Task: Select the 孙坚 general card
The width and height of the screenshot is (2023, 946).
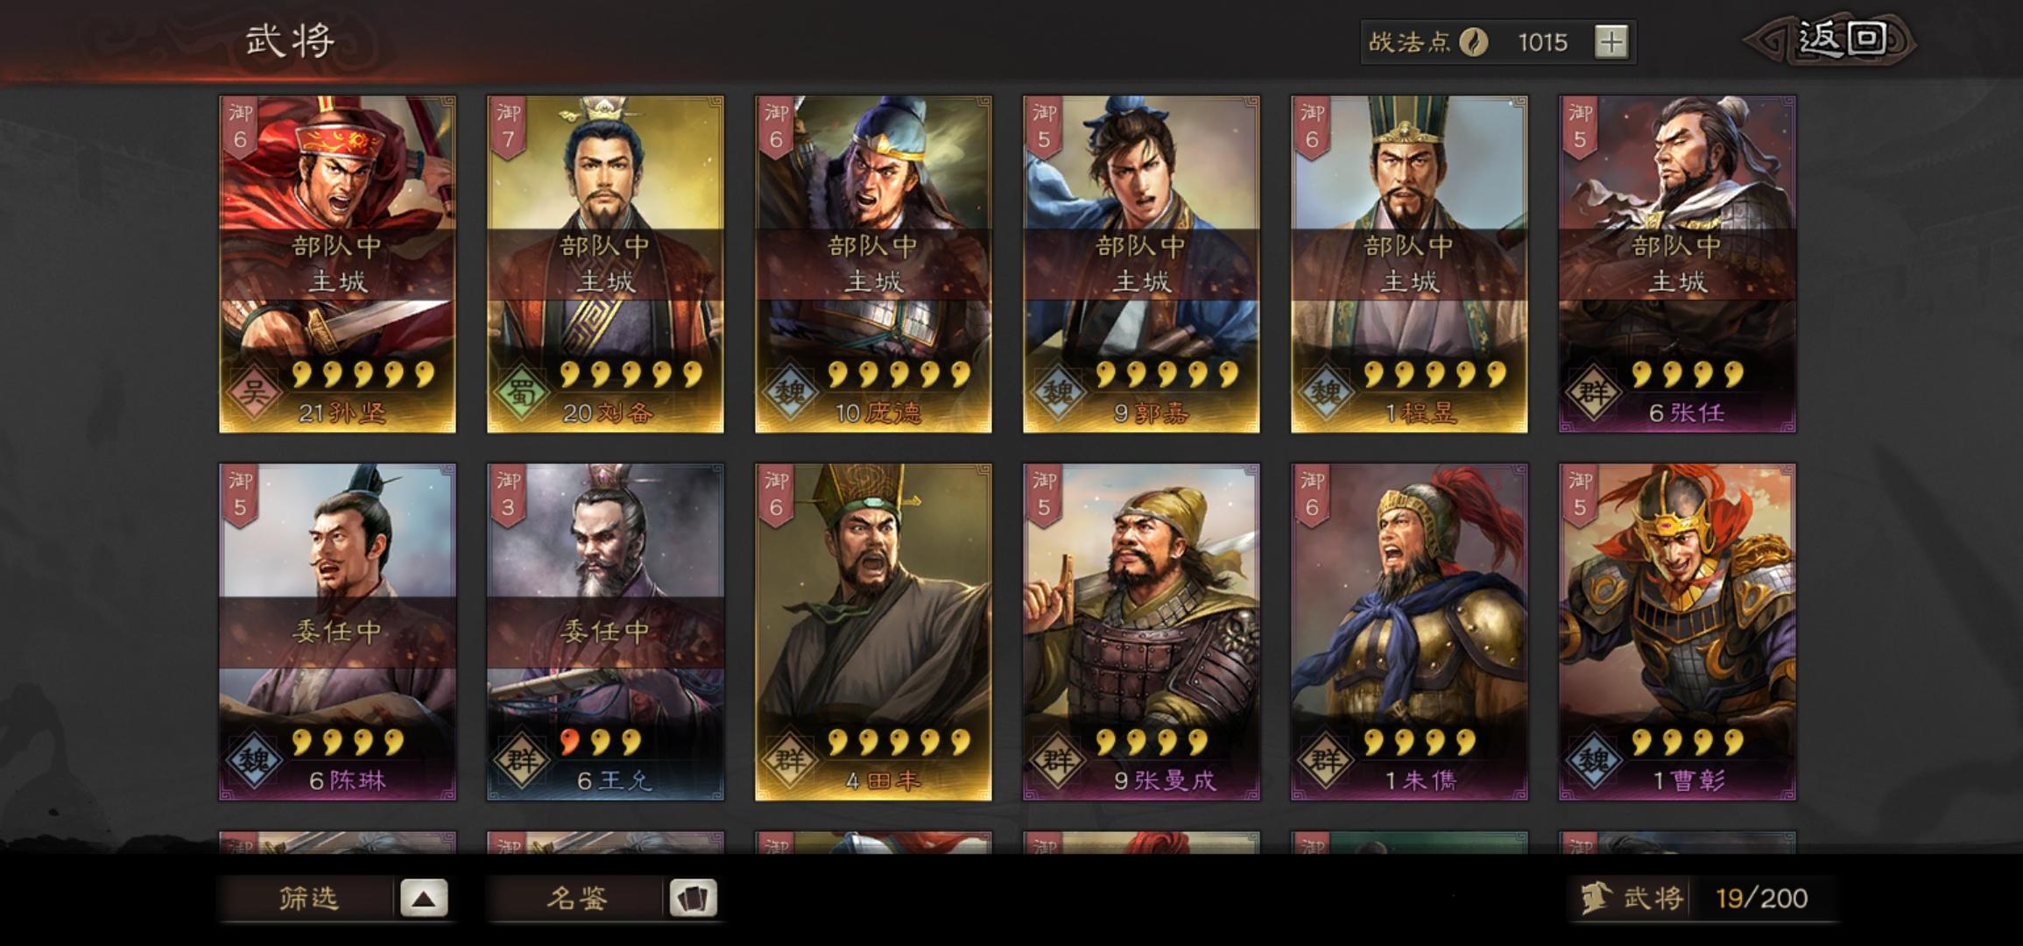Action: click(x=337, y=264)
